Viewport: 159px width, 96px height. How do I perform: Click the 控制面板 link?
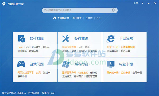point(79,76)
